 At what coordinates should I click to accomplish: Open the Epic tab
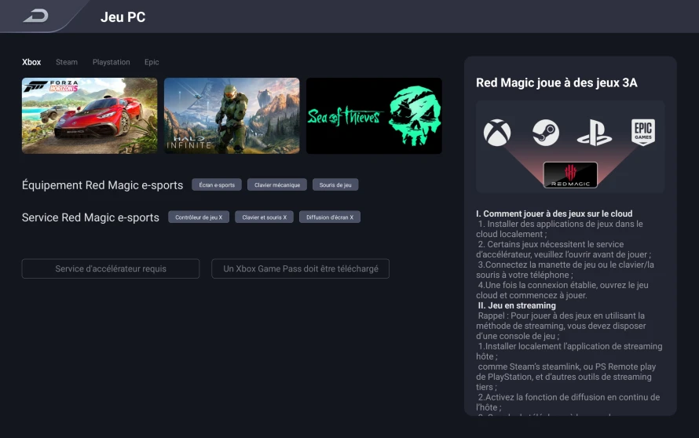(x=152, y=62)
